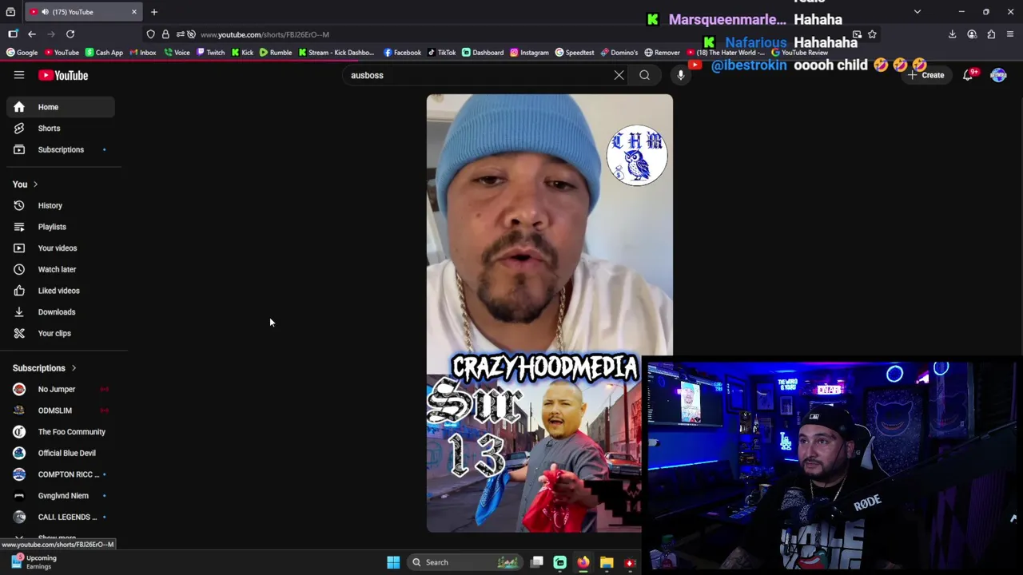The width and height of the screenshot is (1023, 575).
Task: Open Gvnglvnd Niem channel
Action: pyautogui.click(x=61, y=496)
